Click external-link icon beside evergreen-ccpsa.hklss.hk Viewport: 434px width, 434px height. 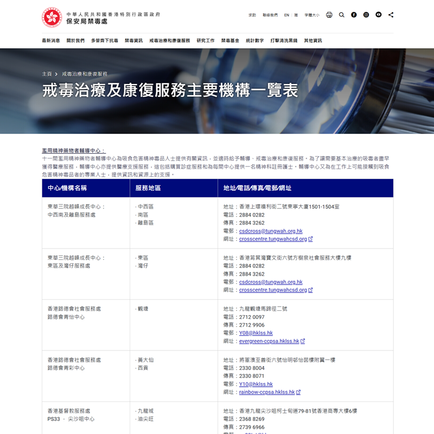click(x=303, y=341)
